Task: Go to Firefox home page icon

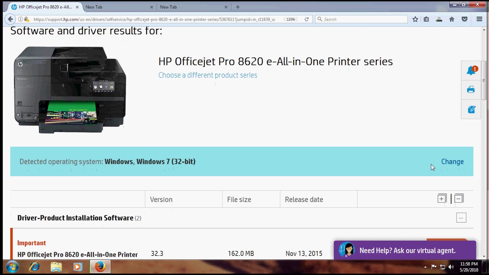Action: [x=452, y=19]
